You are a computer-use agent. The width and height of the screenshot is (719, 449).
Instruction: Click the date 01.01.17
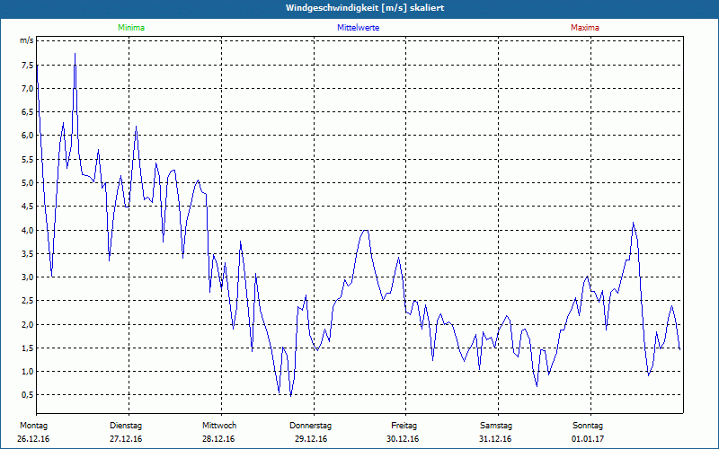[588, 439]
